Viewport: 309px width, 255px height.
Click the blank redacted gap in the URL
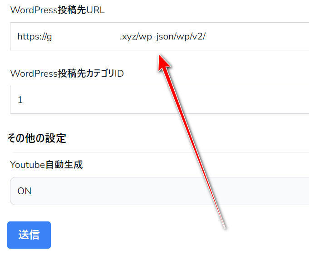86,37
